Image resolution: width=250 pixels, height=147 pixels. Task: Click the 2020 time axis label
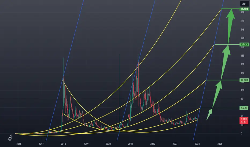[x=108, y=144]
